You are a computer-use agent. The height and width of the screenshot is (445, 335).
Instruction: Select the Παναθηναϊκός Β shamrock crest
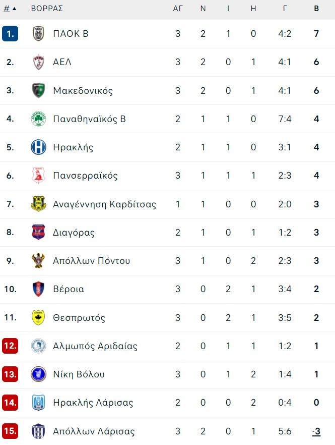[x=39, y=119]
